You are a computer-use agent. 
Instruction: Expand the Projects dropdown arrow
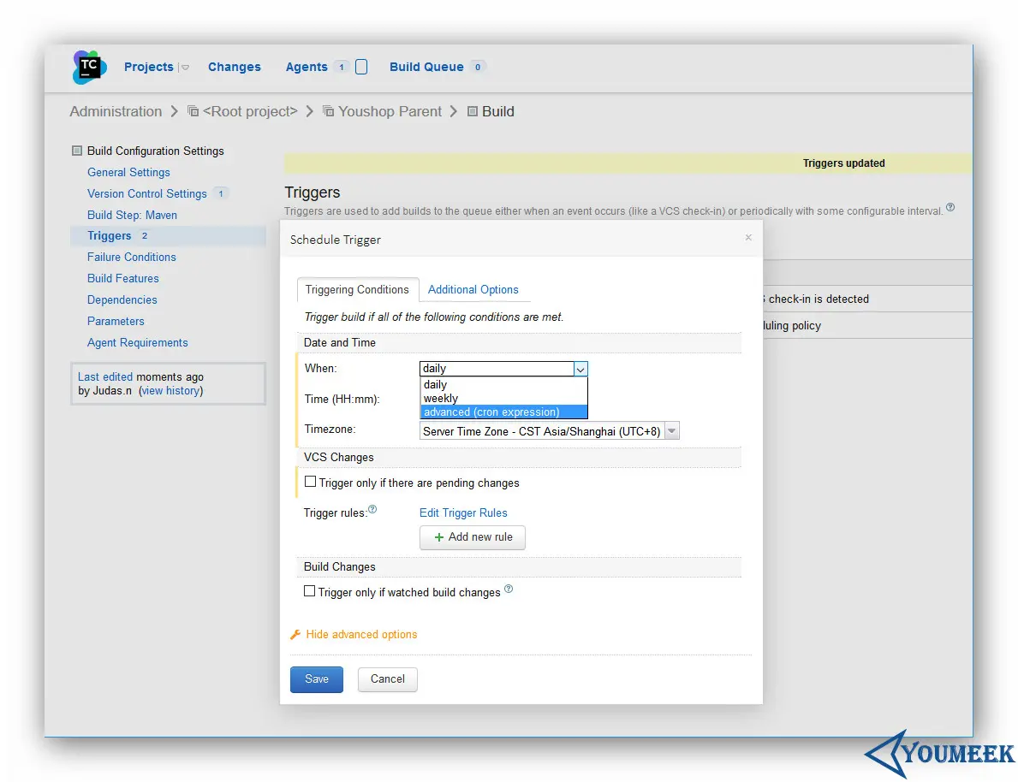[185, 68]
